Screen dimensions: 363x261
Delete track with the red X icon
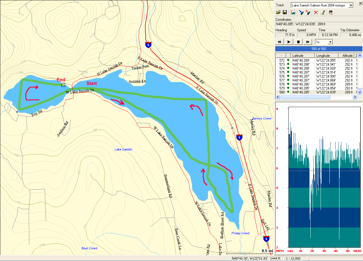click(x=316, y=12)
